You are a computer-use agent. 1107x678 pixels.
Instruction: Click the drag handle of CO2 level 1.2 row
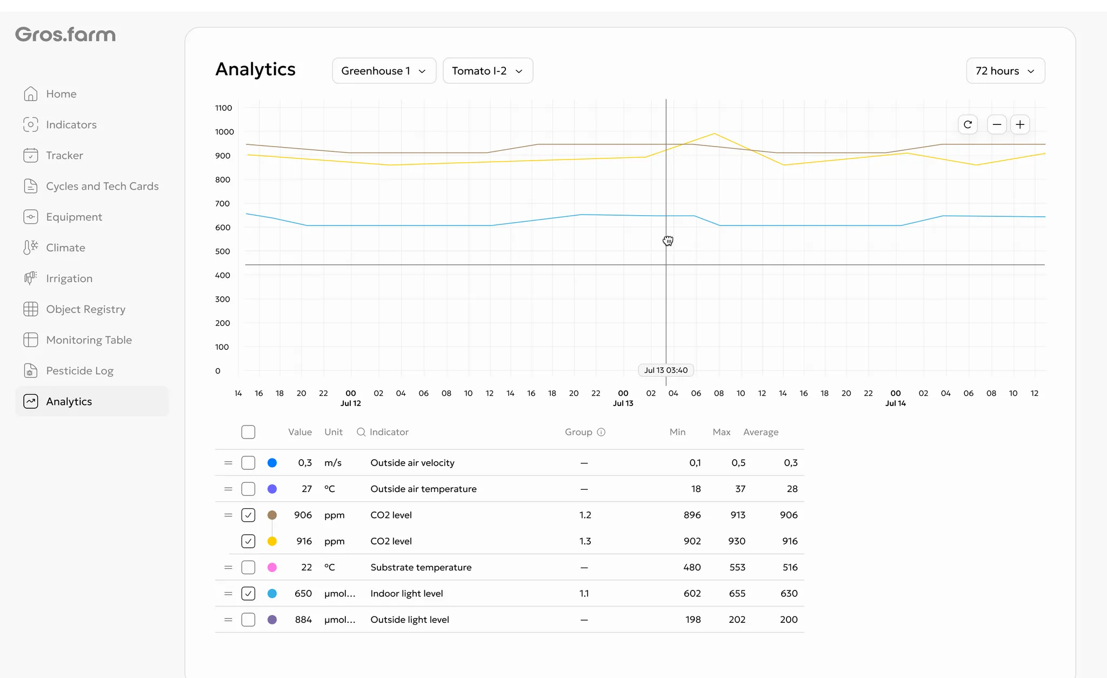click(x=228, y=515)
